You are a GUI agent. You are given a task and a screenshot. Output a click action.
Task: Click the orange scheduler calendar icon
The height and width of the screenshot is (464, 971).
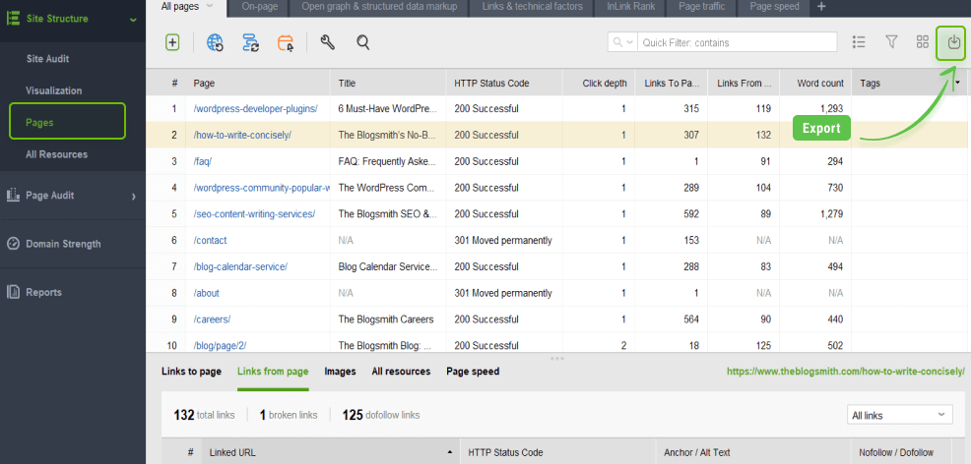coord(286,42)
